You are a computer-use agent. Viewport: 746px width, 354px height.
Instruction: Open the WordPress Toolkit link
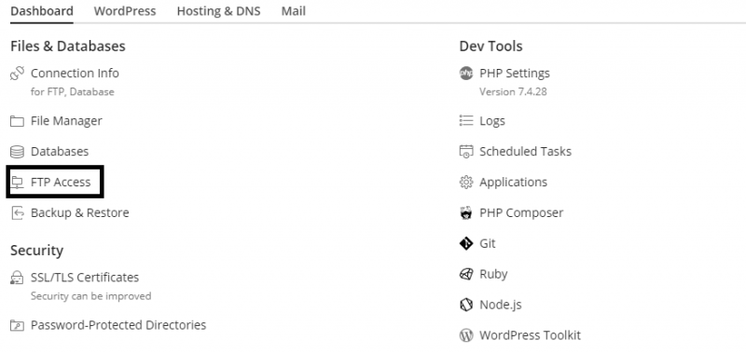pyautogui.click(x=530, y=335)
